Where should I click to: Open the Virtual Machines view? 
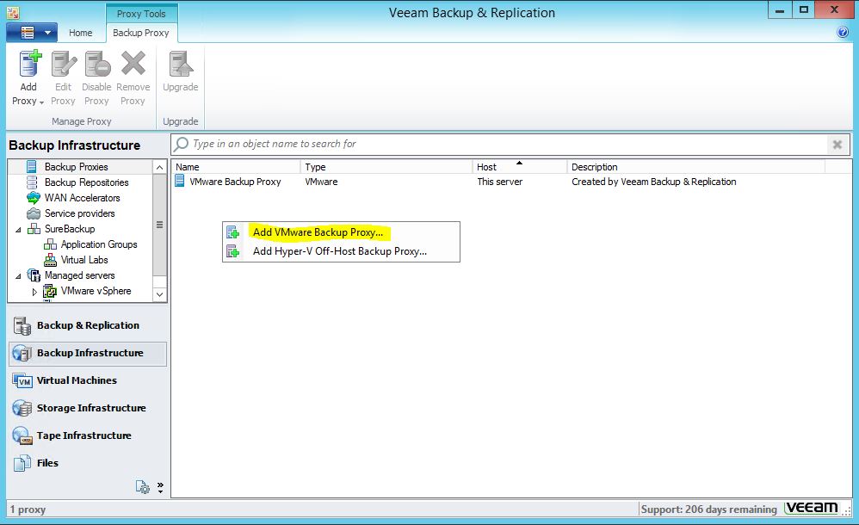[88, 381]
